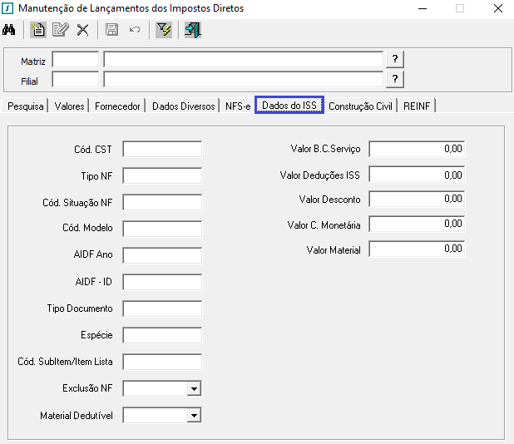Click the undo arrow toolbar icon

pos(134,31)
